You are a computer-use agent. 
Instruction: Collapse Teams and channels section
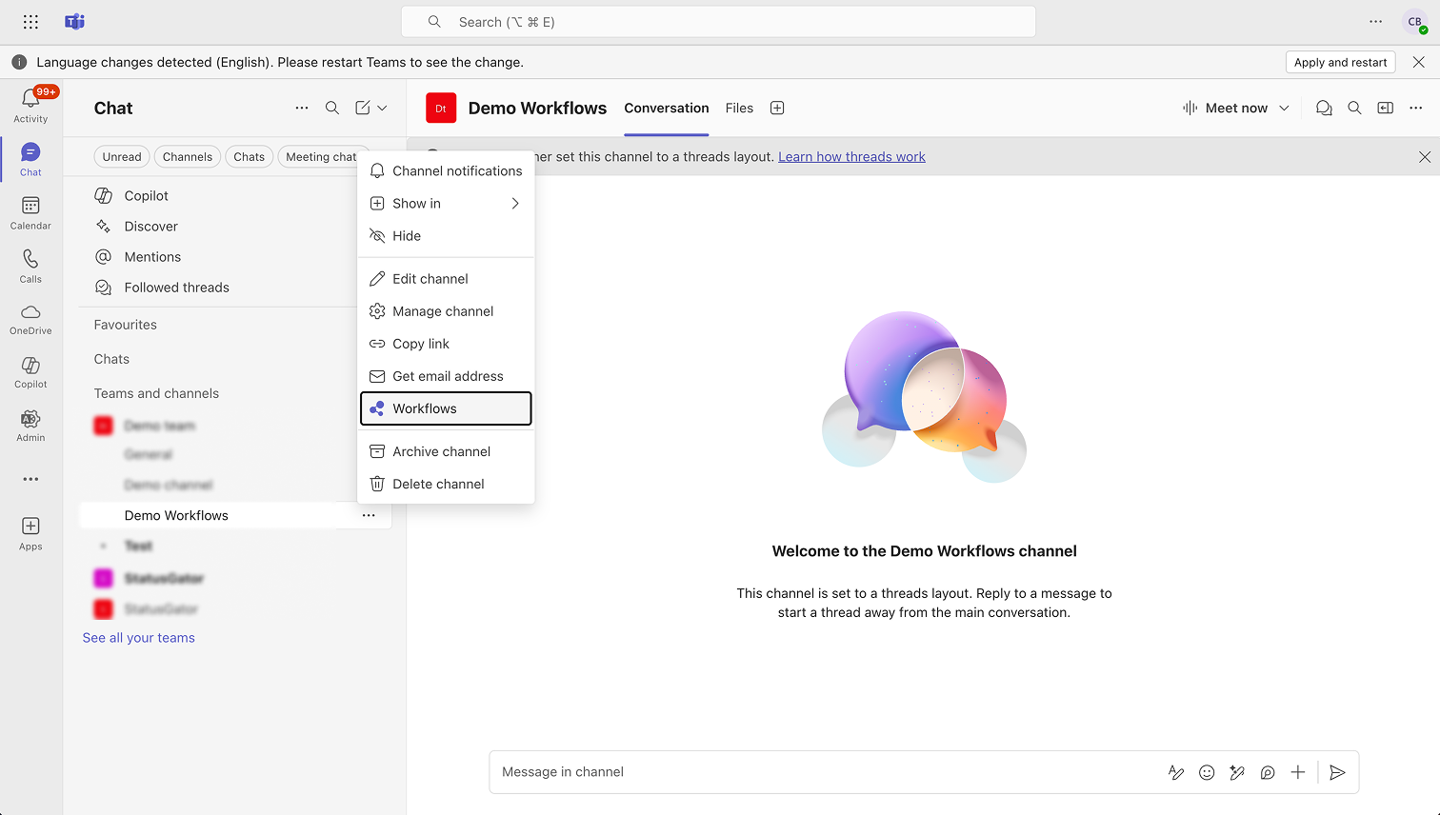[156, 393]
